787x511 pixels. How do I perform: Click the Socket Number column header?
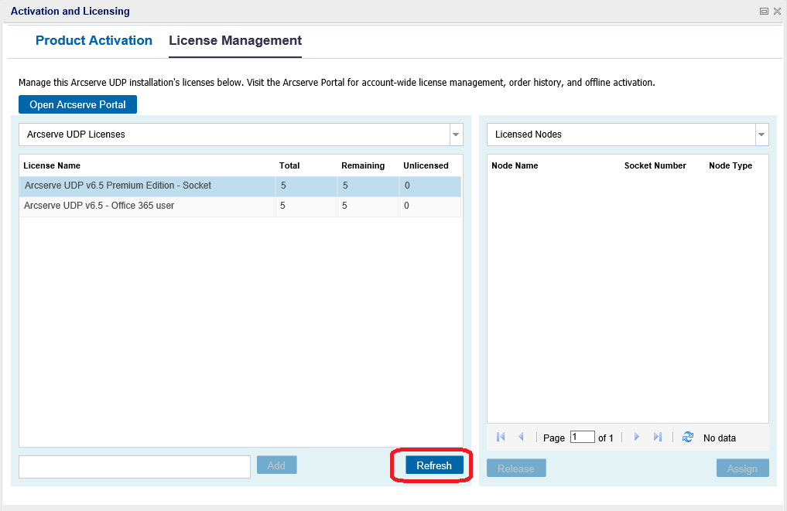tap(655, 165)
